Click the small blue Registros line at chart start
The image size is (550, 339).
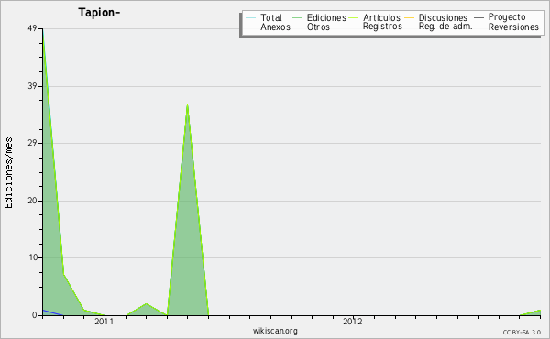[x=53, y=312]
